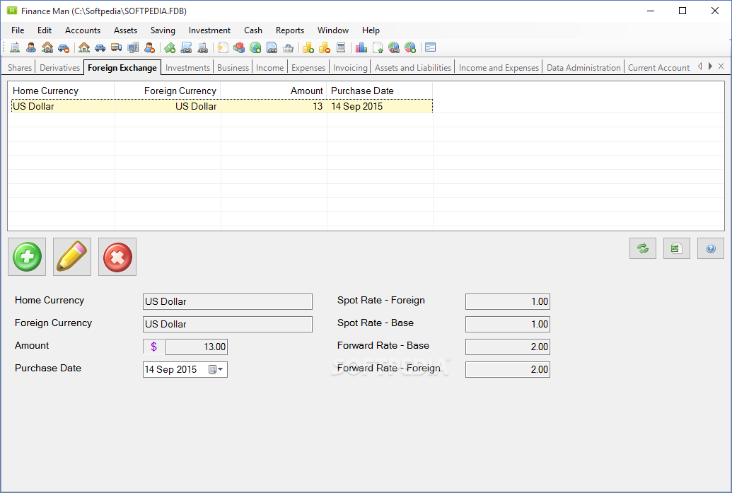Select the Foreign Exchange tab
The height and width of the screenshot is (493, 732).
click(122, 68)
